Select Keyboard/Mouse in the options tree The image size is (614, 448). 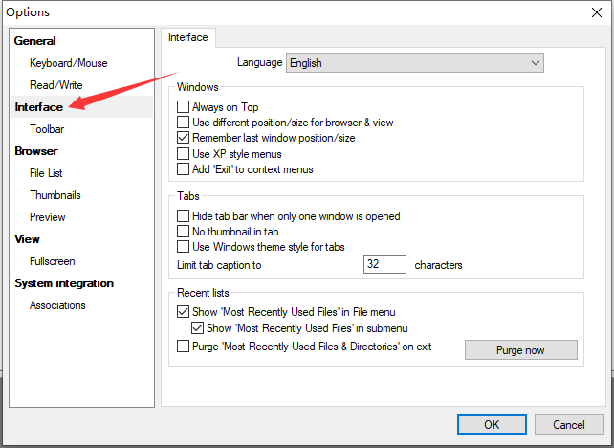point(68,63)
